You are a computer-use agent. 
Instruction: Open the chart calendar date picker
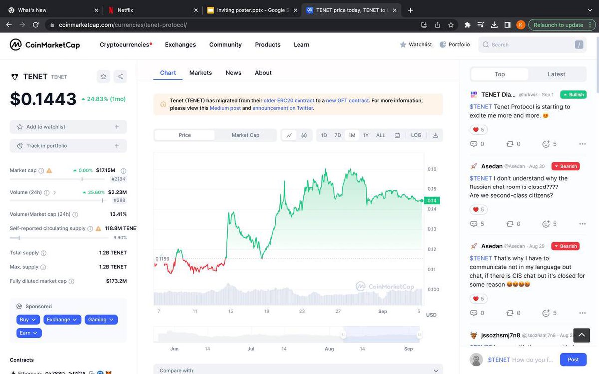[x=397, y=135]
